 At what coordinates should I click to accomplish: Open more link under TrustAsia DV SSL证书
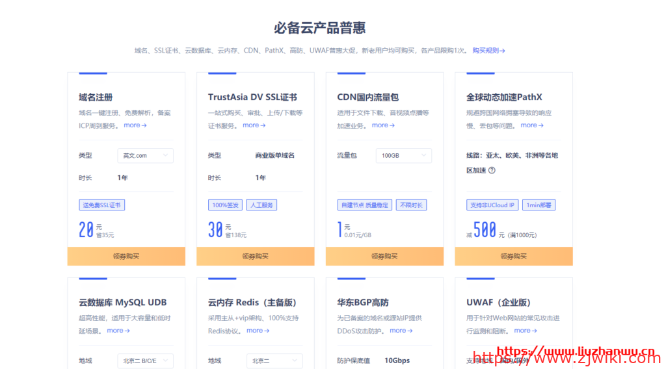(x=254, y=125)
